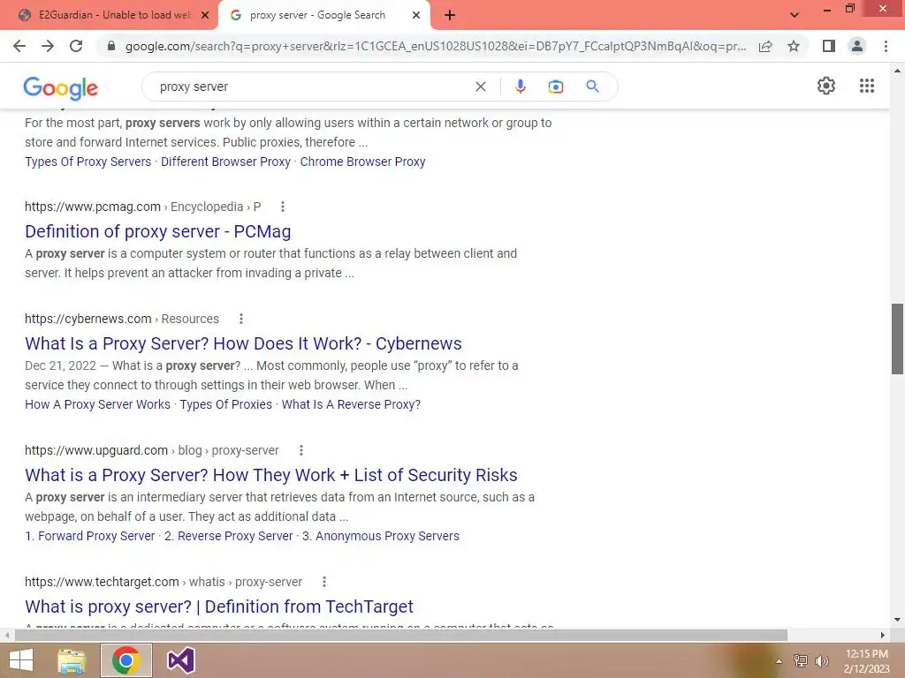Screen dimensions: 905x678
Task: Open Visual Studio from the taskbar
Action: point(180,660)
